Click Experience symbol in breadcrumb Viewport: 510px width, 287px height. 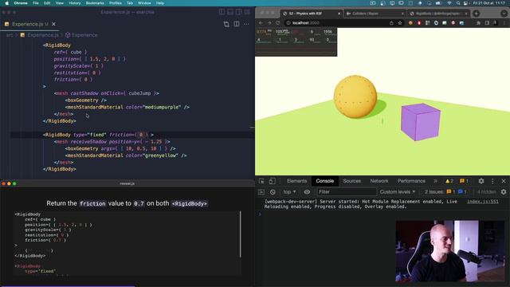[84, 35]
